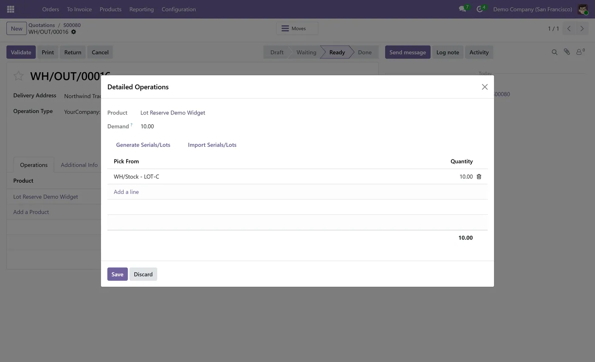Search messages with the magnifier icon

(554, 52)
